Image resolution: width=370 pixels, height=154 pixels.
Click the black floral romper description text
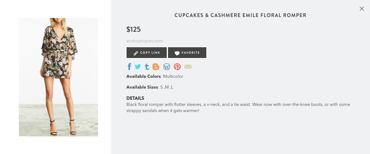click(x=238, y=107)
